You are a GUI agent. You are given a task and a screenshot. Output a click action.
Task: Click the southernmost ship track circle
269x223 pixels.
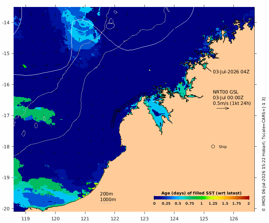coord(112,126)
